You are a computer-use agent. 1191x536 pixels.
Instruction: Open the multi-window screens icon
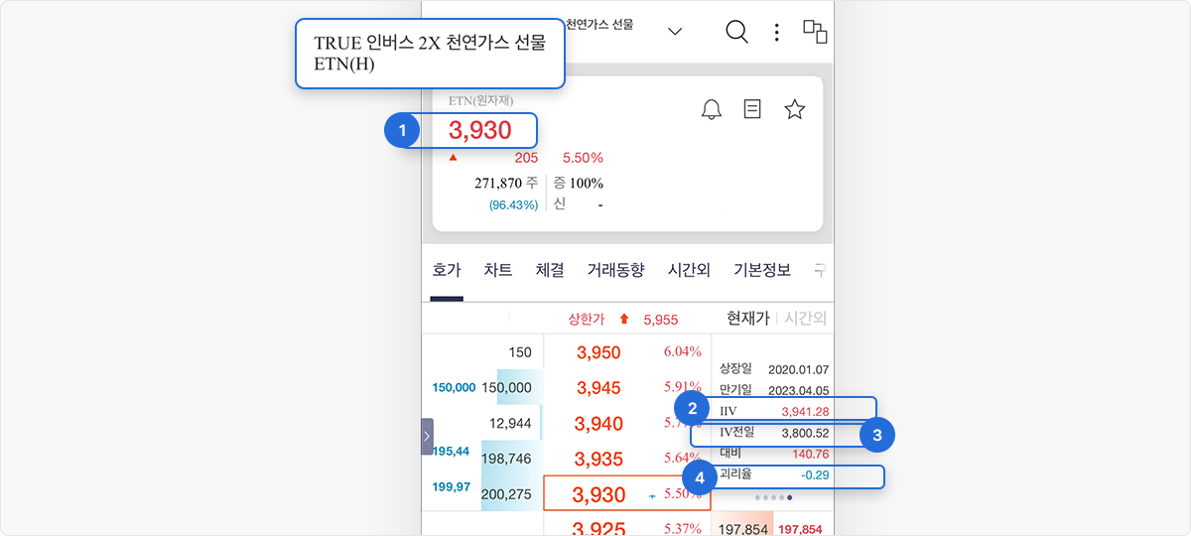click(x=815, y=32)
